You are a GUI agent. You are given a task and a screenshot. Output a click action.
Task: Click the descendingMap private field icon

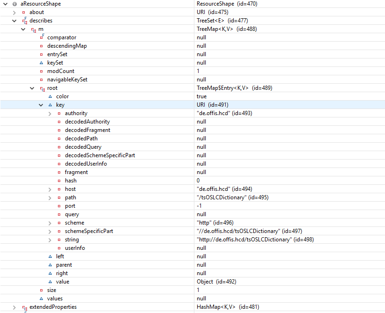(x=41, y=46)
